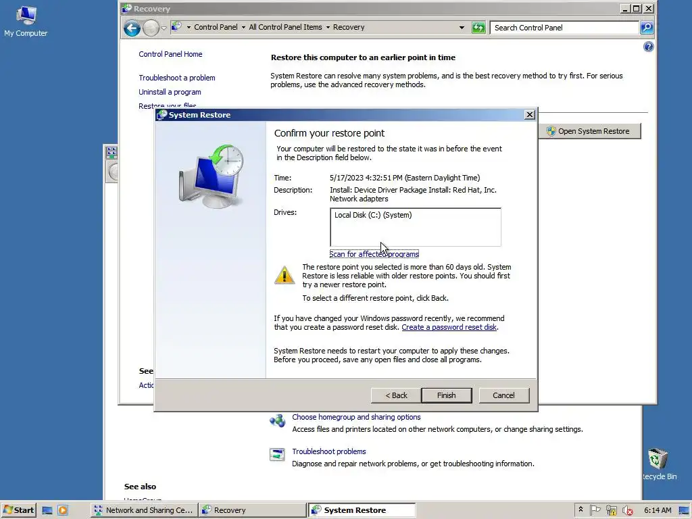Click the Recovery breadcrumb segment
This screenshot has width=692, height=519.
(349, 27)
